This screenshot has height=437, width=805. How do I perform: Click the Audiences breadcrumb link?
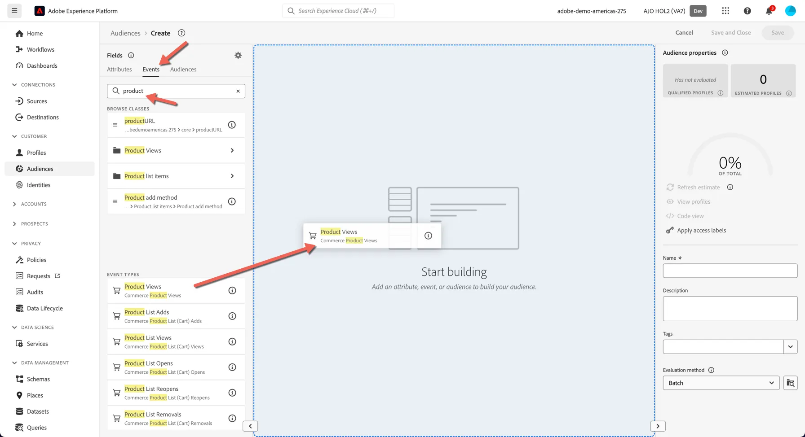[x=125, y=33]
